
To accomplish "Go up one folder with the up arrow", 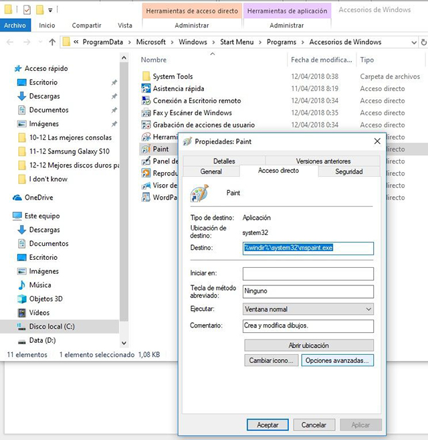I will point(52,42).
